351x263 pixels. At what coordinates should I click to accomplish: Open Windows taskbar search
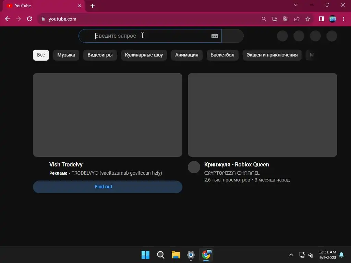tap(161, 255)
